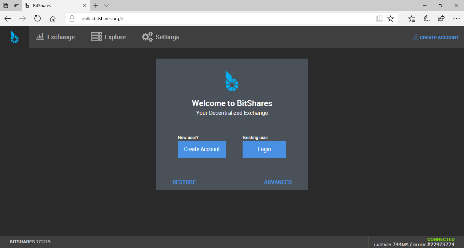Viewport: 464px width, 248px height.
Task: Open the ADVANCED link
Action: (278, 182)
